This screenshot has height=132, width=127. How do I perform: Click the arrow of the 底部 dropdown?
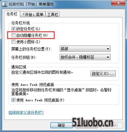click(108, 49)
